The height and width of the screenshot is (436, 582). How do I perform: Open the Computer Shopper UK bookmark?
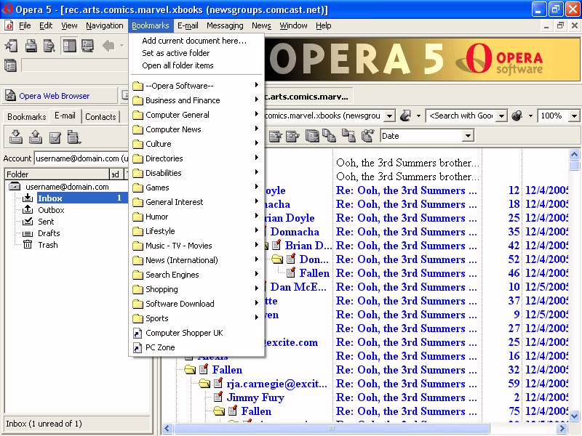pyautogui.click(x=196, y=333)
